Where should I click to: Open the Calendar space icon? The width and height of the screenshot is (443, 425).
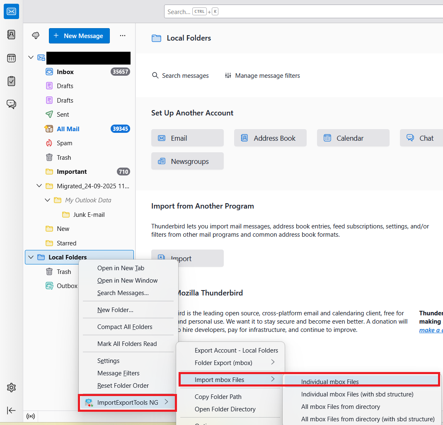point(11,58)
